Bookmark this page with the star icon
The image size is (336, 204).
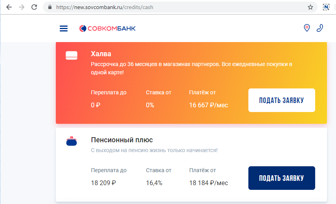[x=310, y=7]
